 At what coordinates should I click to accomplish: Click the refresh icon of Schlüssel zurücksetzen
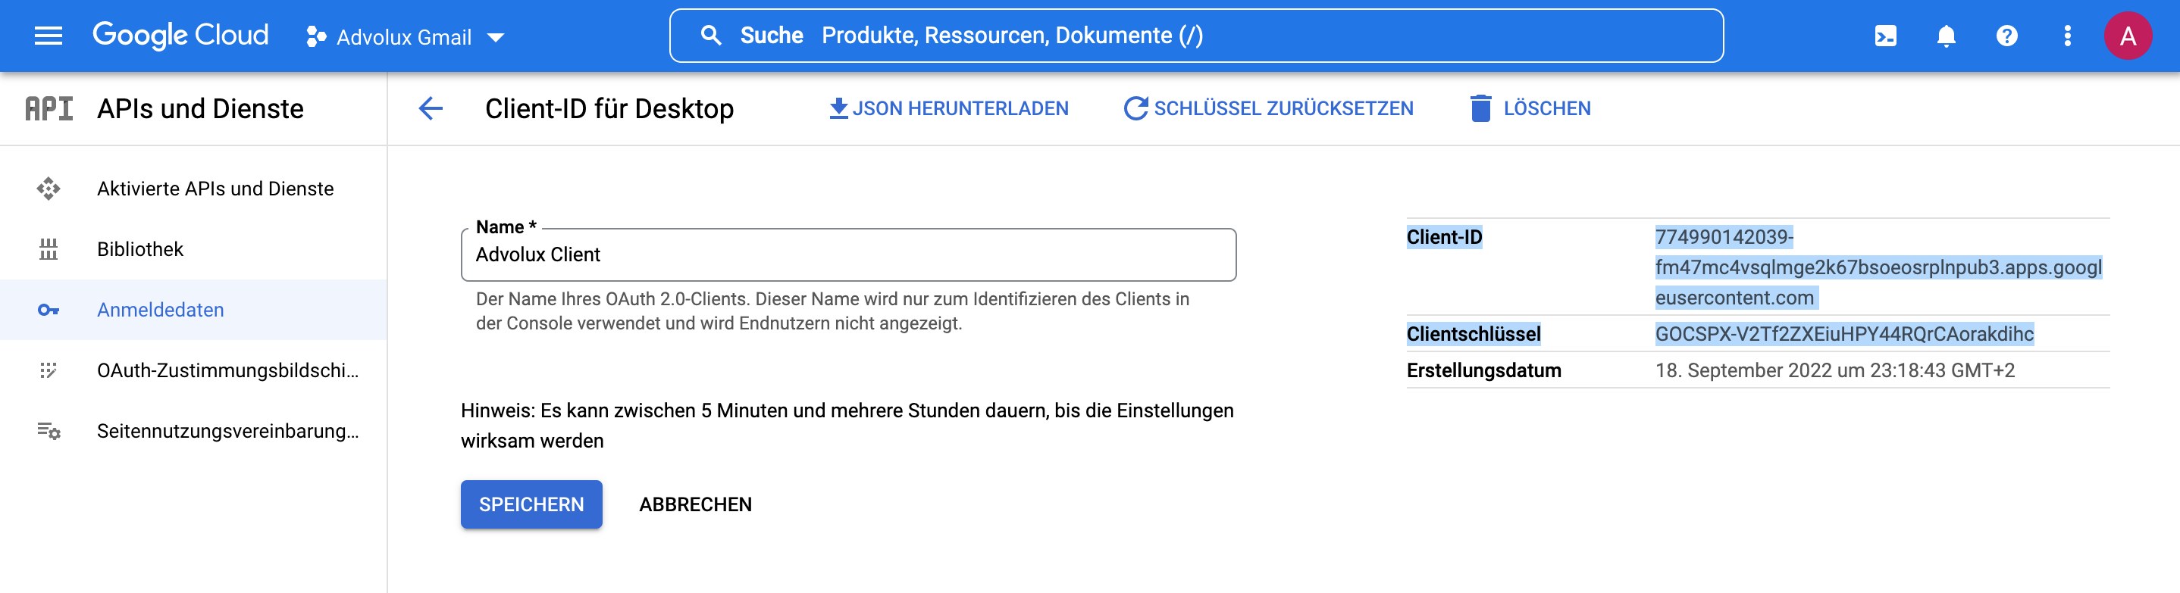(1135, 108)
